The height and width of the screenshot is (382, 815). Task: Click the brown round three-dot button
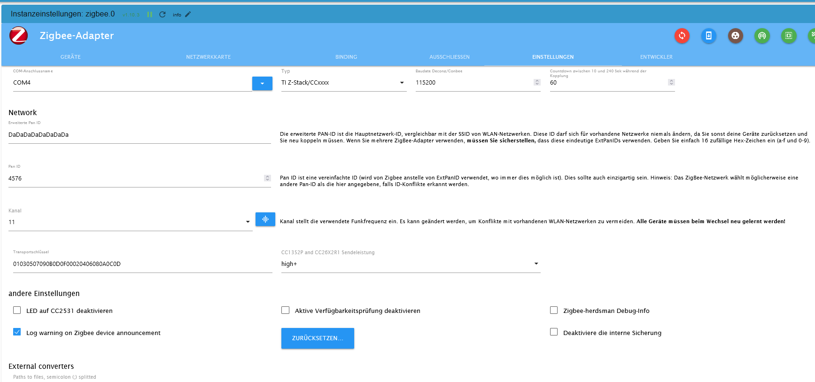click(x=736, y=36)
